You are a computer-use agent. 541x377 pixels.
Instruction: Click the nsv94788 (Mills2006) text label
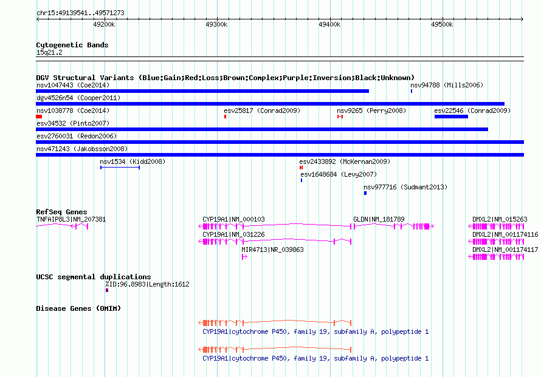pos(447,85)
